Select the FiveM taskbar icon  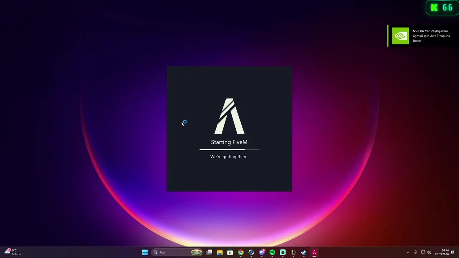tap(314, 252)
